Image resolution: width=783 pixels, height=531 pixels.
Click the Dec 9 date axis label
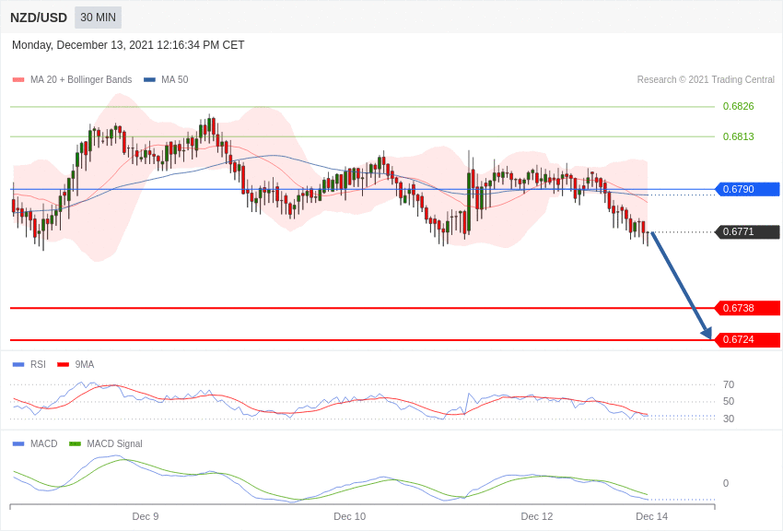146,516
